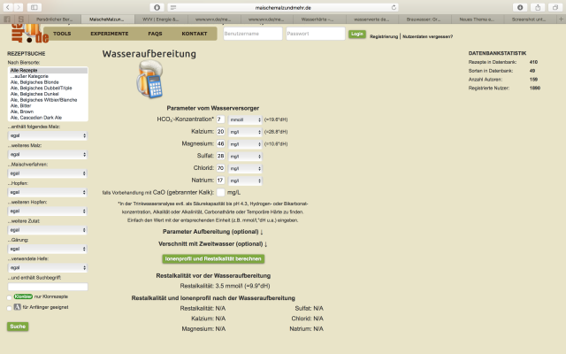The height and width of the screenshot is (354, 566).
Task: Open the Kalzium unit dropdown
Action: 245,131
